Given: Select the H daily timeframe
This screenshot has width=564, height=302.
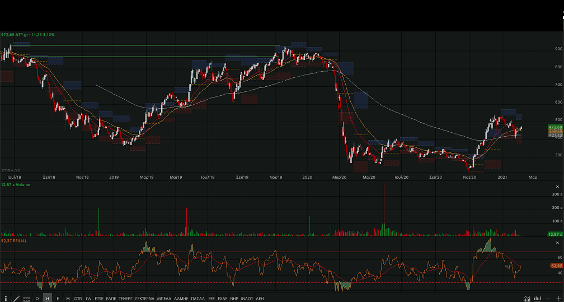Looking at the screenshot, I should (x=48, y=298).
